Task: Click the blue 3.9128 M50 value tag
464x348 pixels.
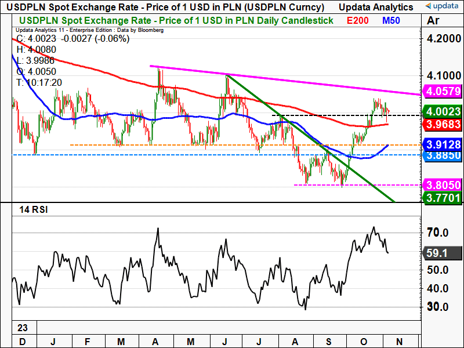Action: tap(443, 144)
